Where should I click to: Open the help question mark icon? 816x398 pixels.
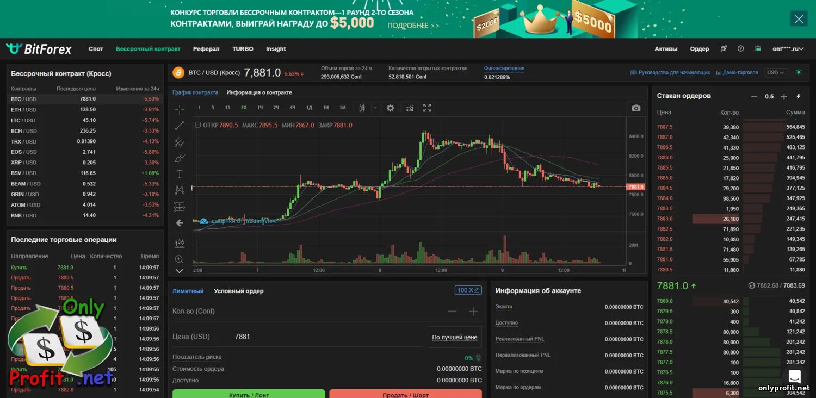(740, 48)
